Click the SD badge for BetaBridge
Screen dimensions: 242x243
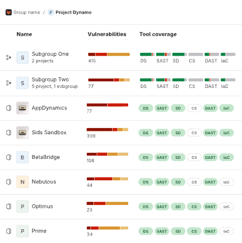coord(178,157)
